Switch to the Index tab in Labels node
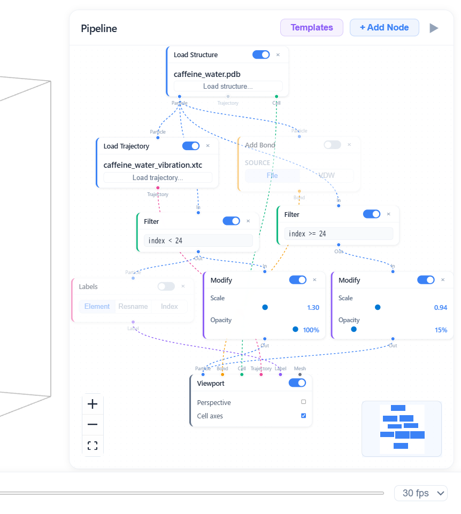461x514 pixels. pyautogui.click(x=170, y=306)
